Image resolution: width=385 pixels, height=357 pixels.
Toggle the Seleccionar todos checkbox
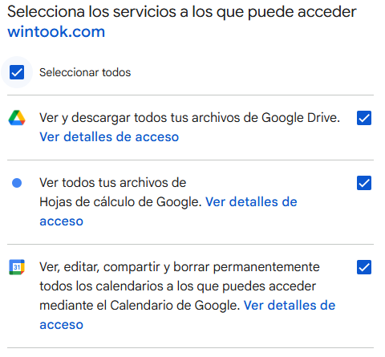(17, 72)
